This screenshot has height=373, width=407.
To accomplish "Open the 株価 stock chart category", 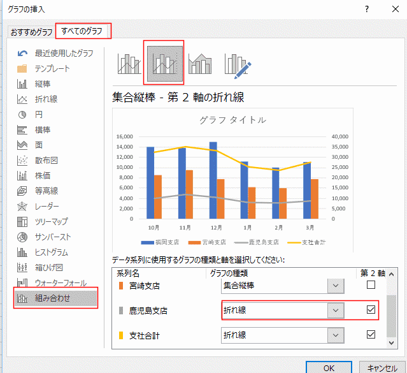I will [43, 176].
